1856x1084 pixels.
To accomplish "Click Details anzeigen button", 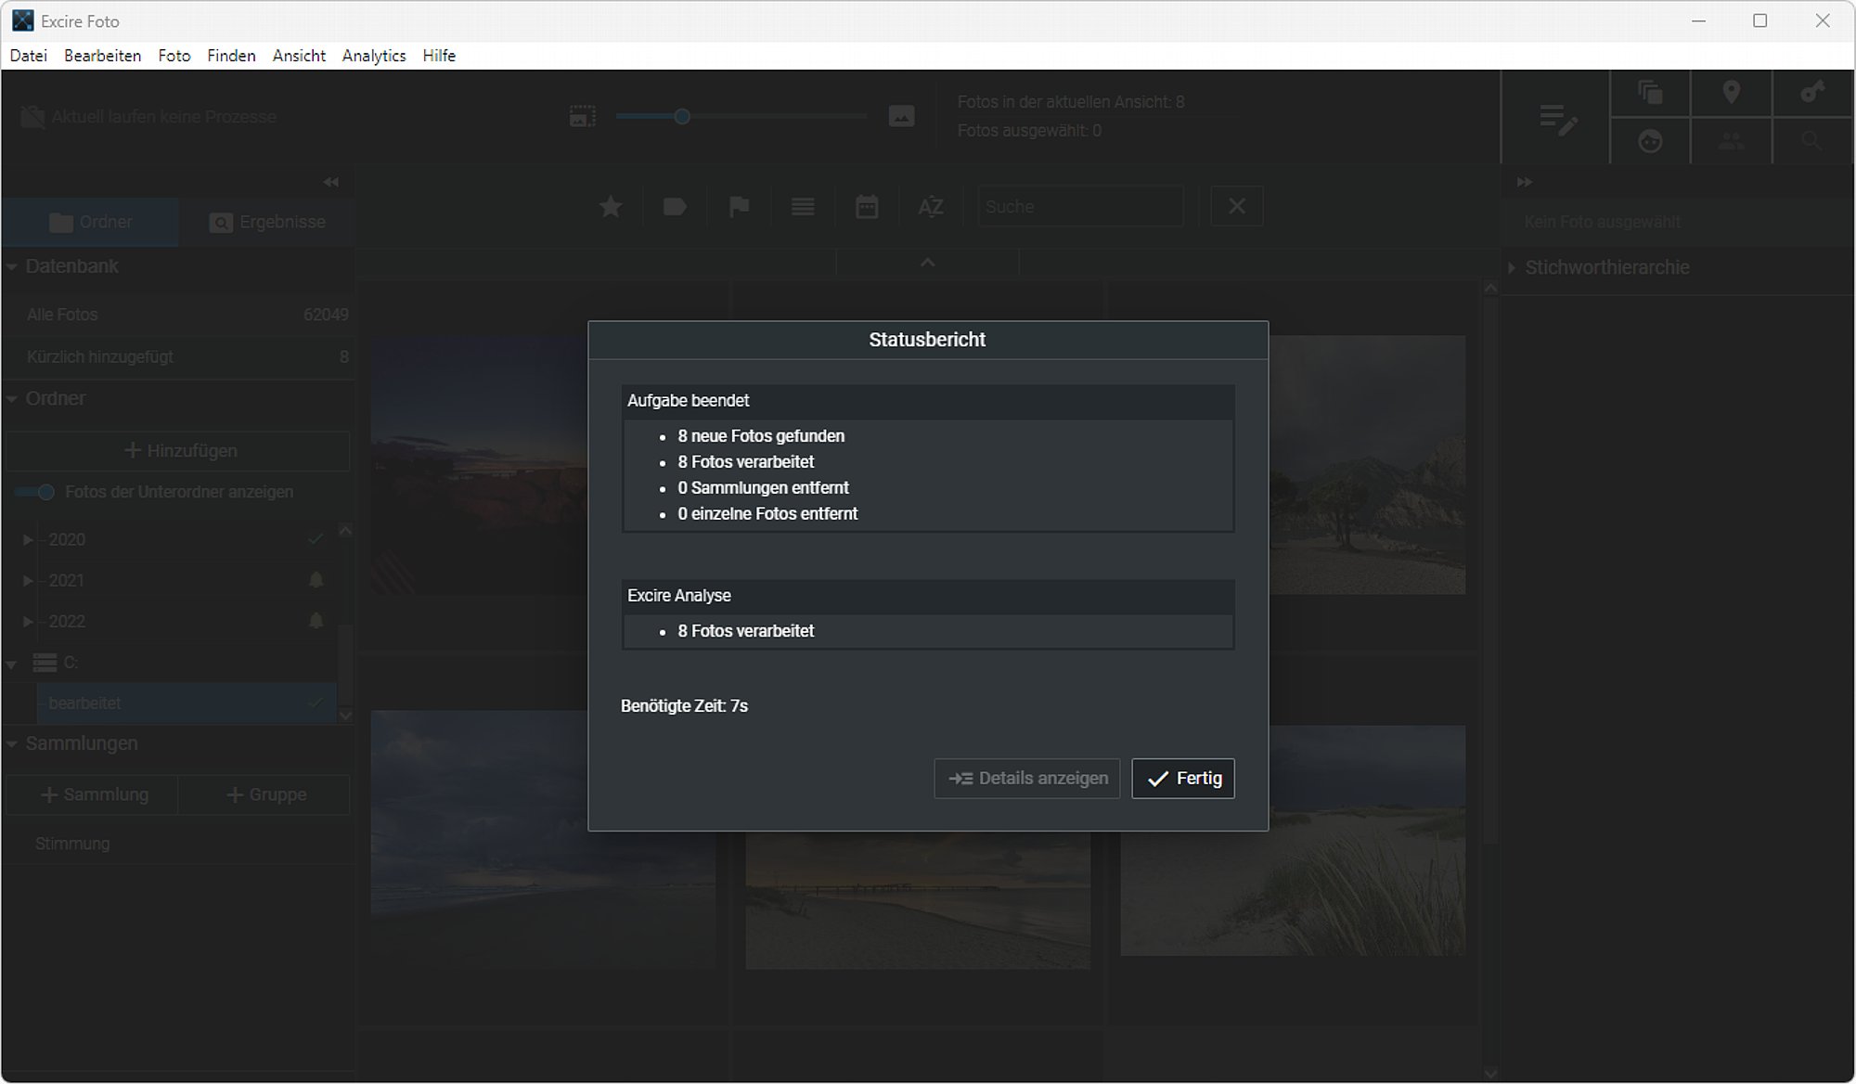I will pyautogui.click(x=1027, y=779).
